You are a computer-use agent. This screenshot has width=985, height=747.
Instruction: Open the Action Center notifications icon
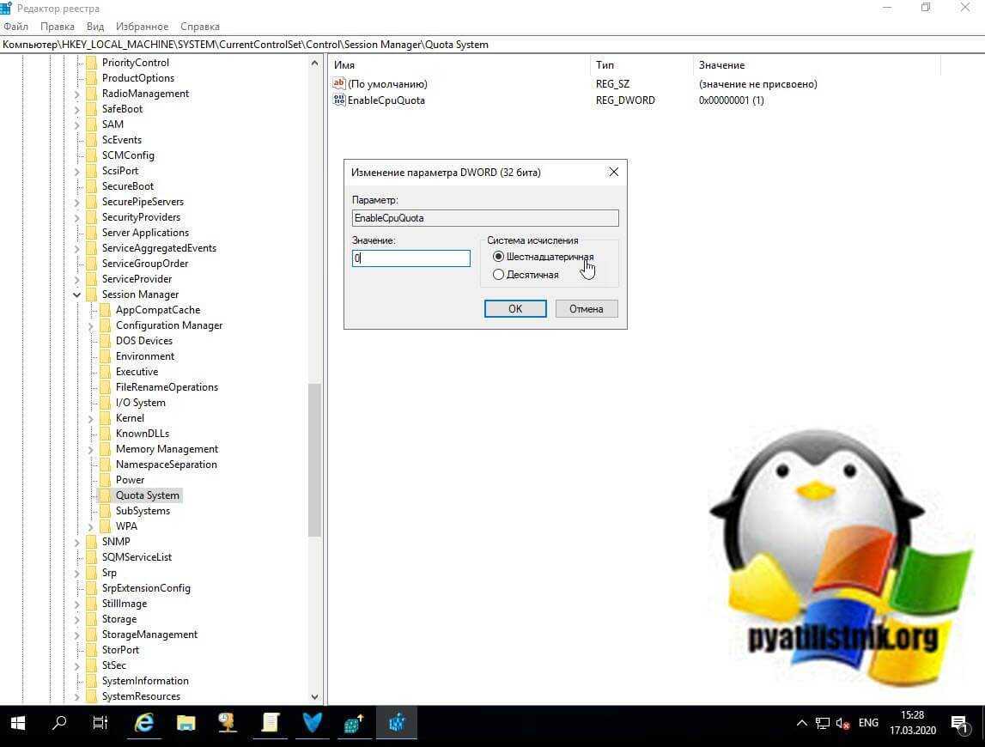pyautogui.click(x=959, y=725)
